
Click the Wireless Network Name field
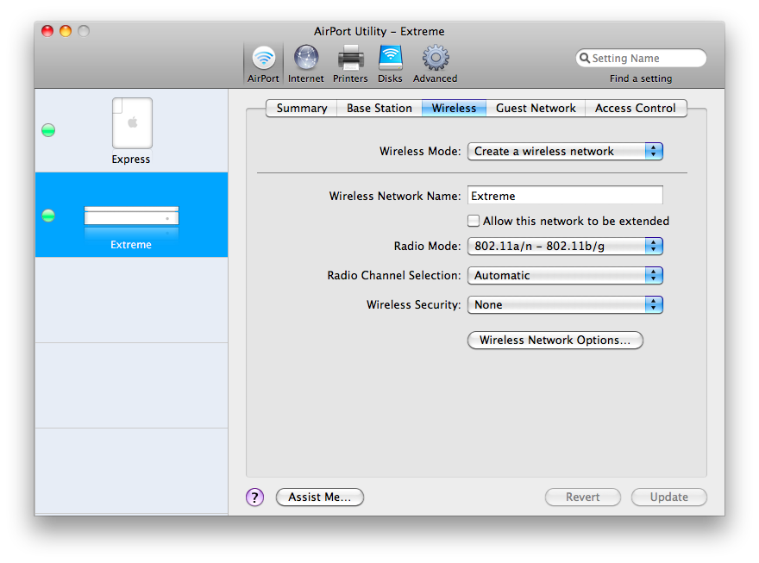coord(565,196)
